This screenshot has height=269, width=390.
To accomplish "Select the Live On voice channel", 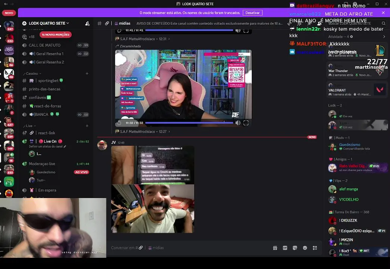I will click(55, 141).
